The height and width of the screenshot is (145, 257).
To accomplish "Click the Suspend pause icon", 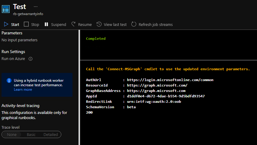I will [x=46, y=24].
